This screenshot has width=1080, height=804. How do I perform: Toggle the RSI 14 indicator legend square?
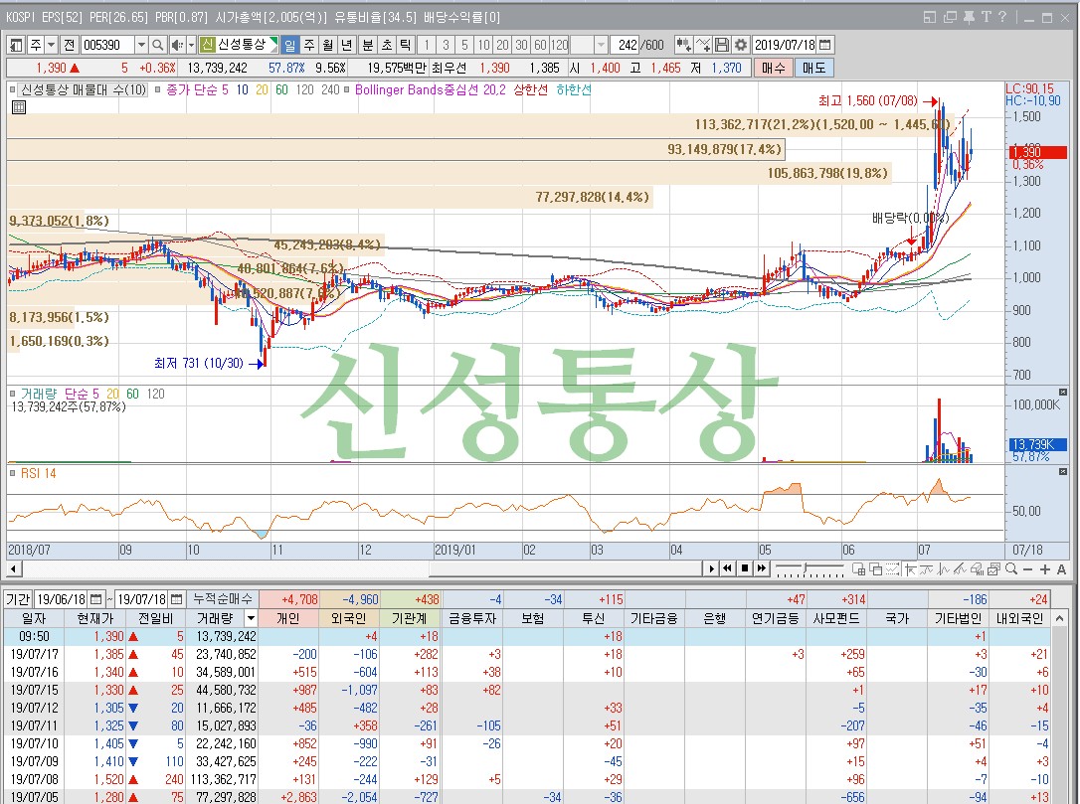13,474
